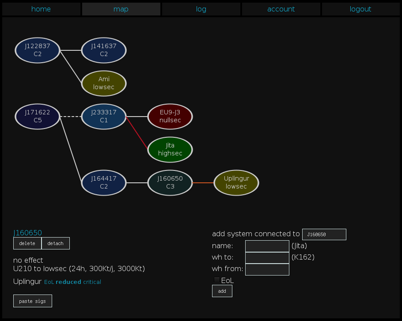The width and height of the screenshot is (402, 321).
Task: Select the J171622 C5 system node
Action: tap(38, 116)
